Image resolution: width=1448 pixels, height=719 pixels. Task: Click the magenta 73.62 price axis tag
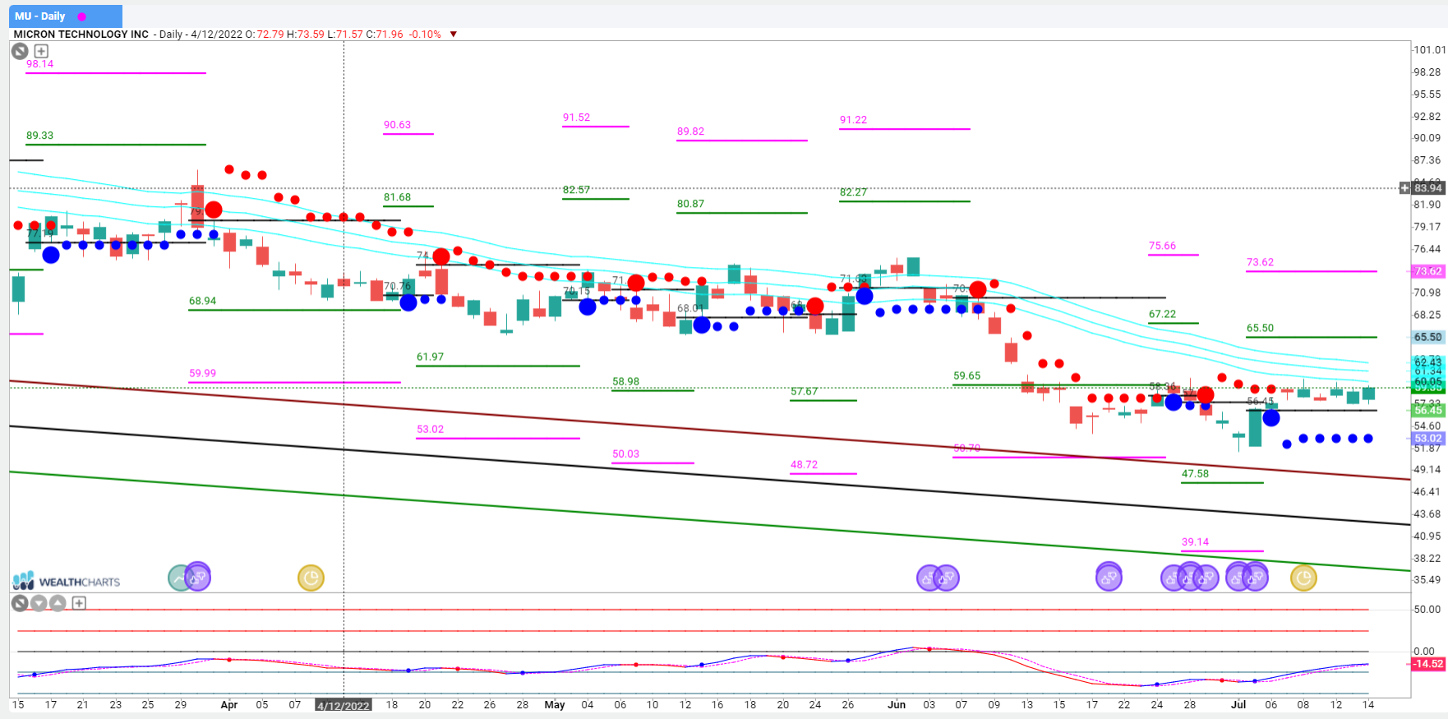[x=1428, y=271]
